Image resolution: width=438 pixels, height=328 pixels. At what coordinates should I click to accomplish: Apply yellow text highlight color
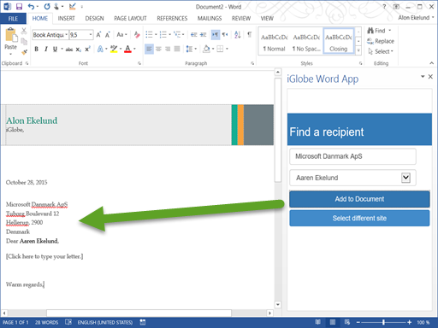coord(114,49)
